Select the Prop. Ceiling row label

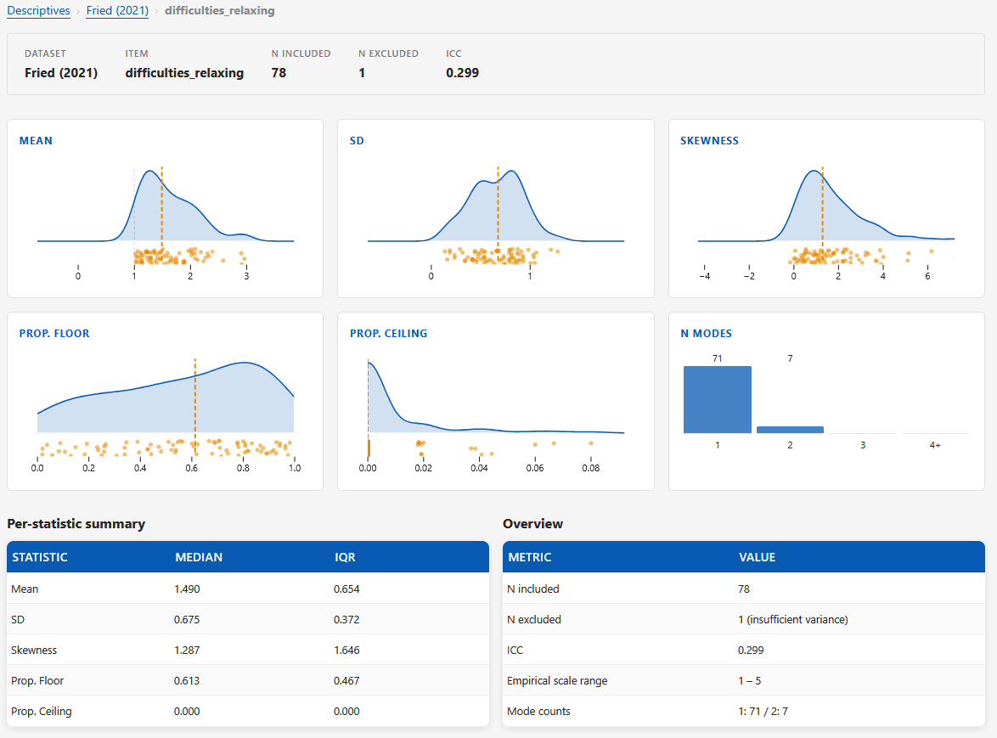[42, 712]
